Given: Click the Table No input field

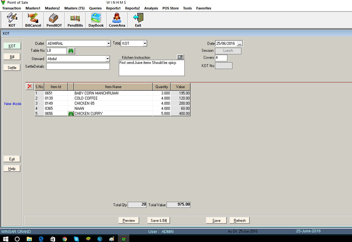Looking at the screenshot, I should tap(56, 51).
